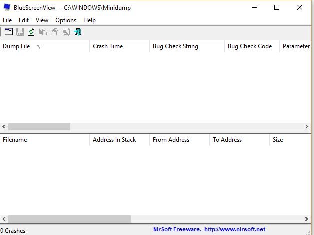Sort by Bug Check String column
The image size is (314, 235).
click(187, 46)
